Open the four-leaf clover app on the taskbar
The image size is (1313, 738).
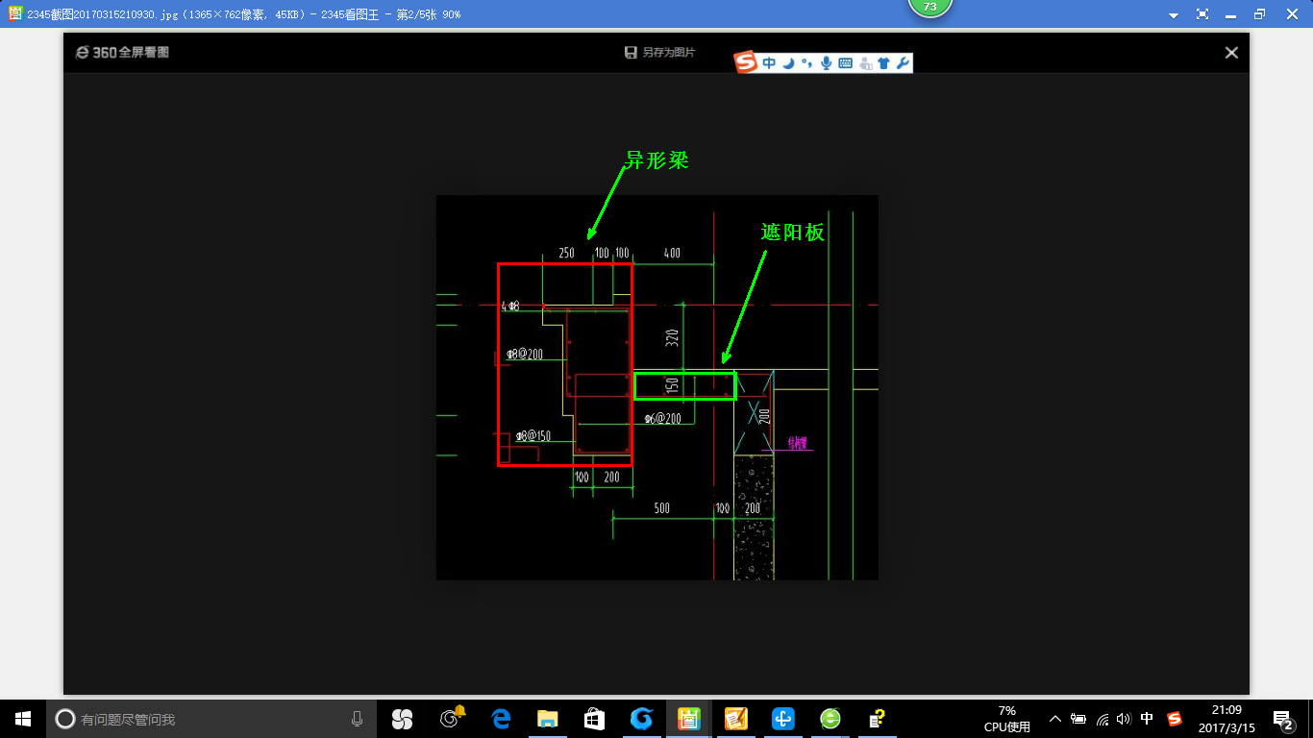tap(402, 719)
